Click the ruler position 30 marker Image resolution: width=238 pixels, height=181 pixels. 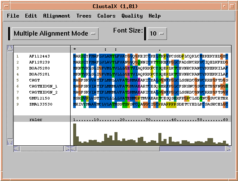click(148, 120)
